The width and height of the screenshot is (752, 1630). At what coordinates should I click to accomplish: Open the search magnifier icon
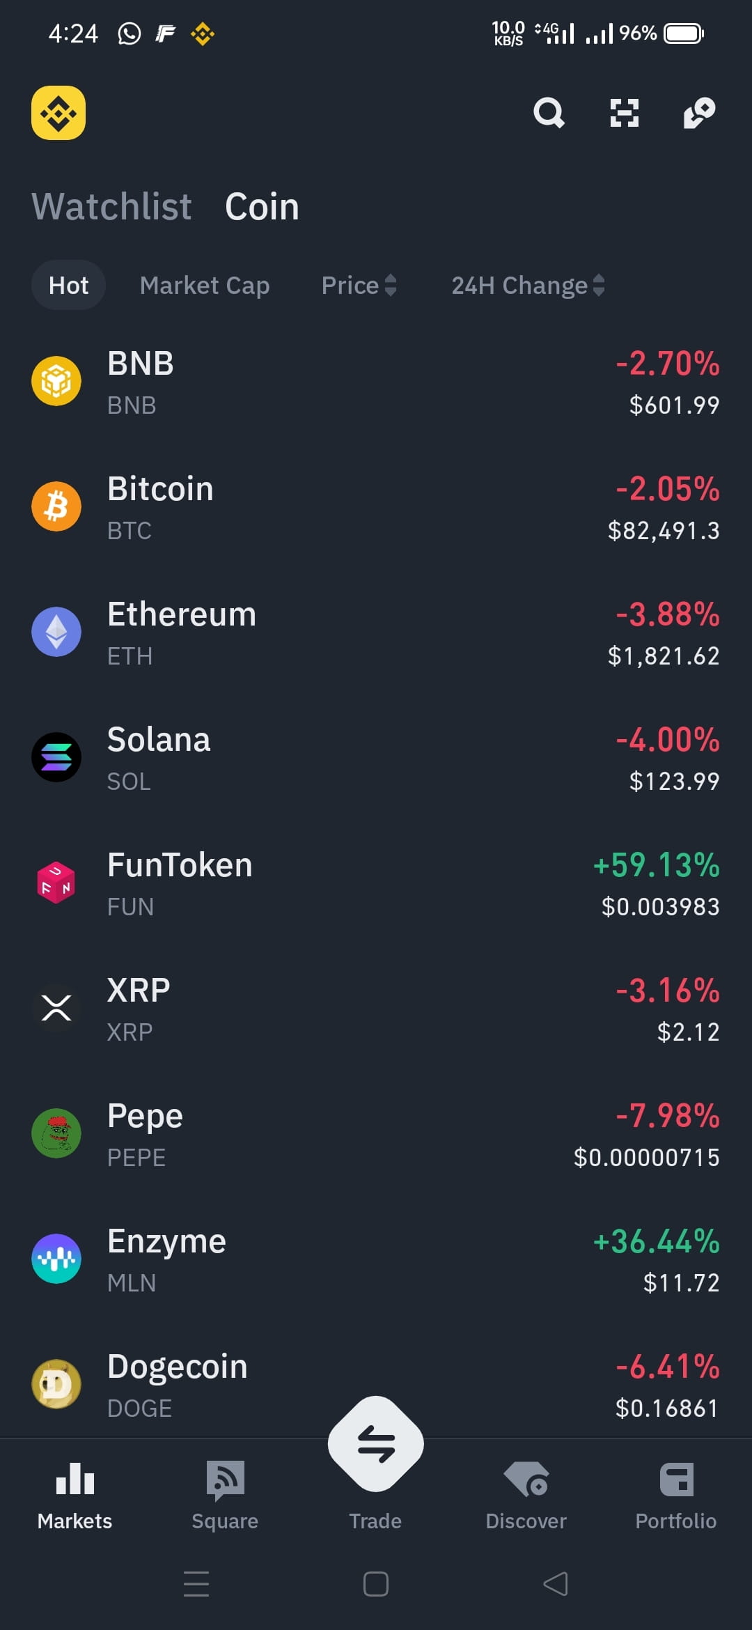(549, 113)
